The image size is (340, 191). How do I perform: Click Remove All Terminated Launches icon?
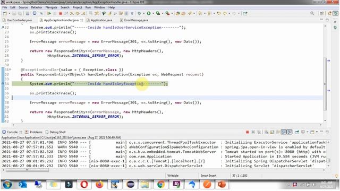pos(259,132)
